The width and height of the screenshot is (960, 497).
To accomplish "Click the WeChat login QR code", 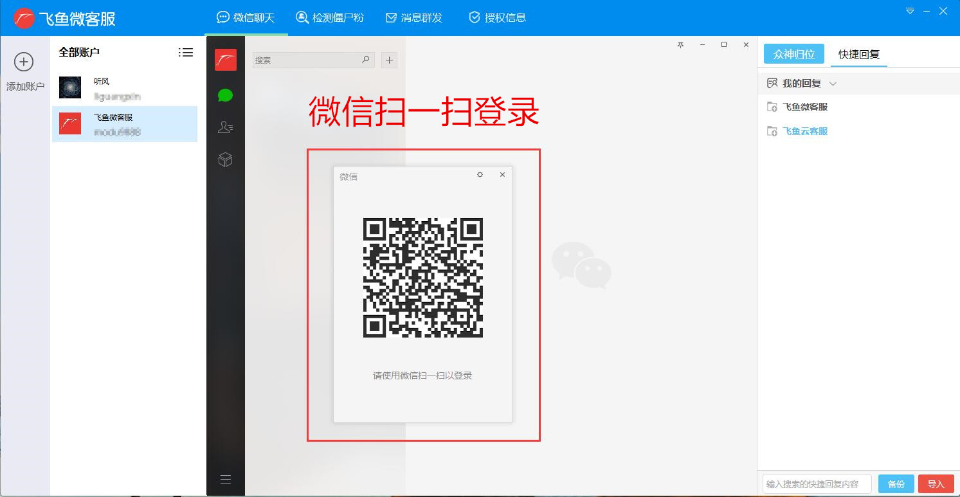I will click(x=423, y=278).
